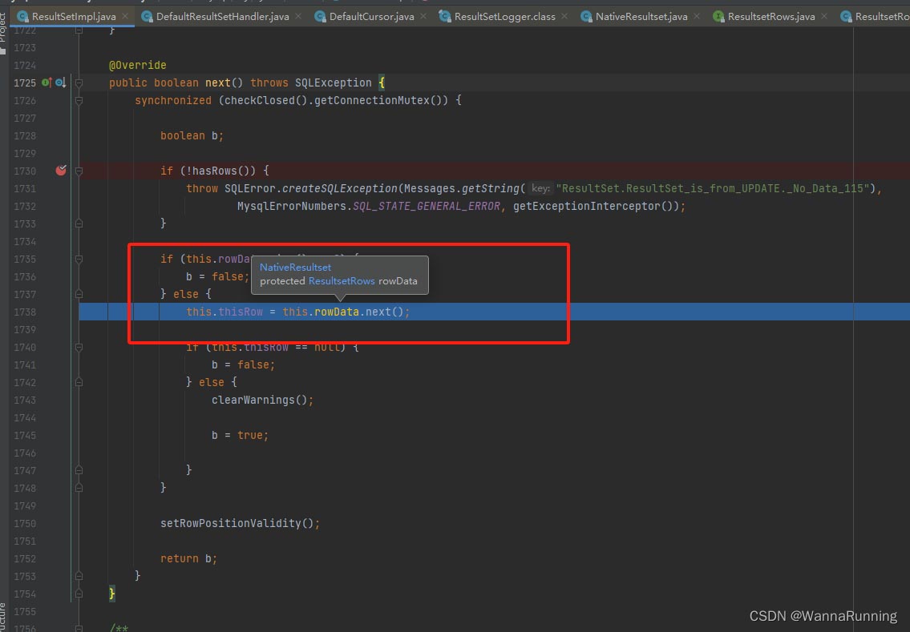Click class icon on NativeResultset.java tab
Viewport: 910px width, 632px height.
[x=586, y=16]
